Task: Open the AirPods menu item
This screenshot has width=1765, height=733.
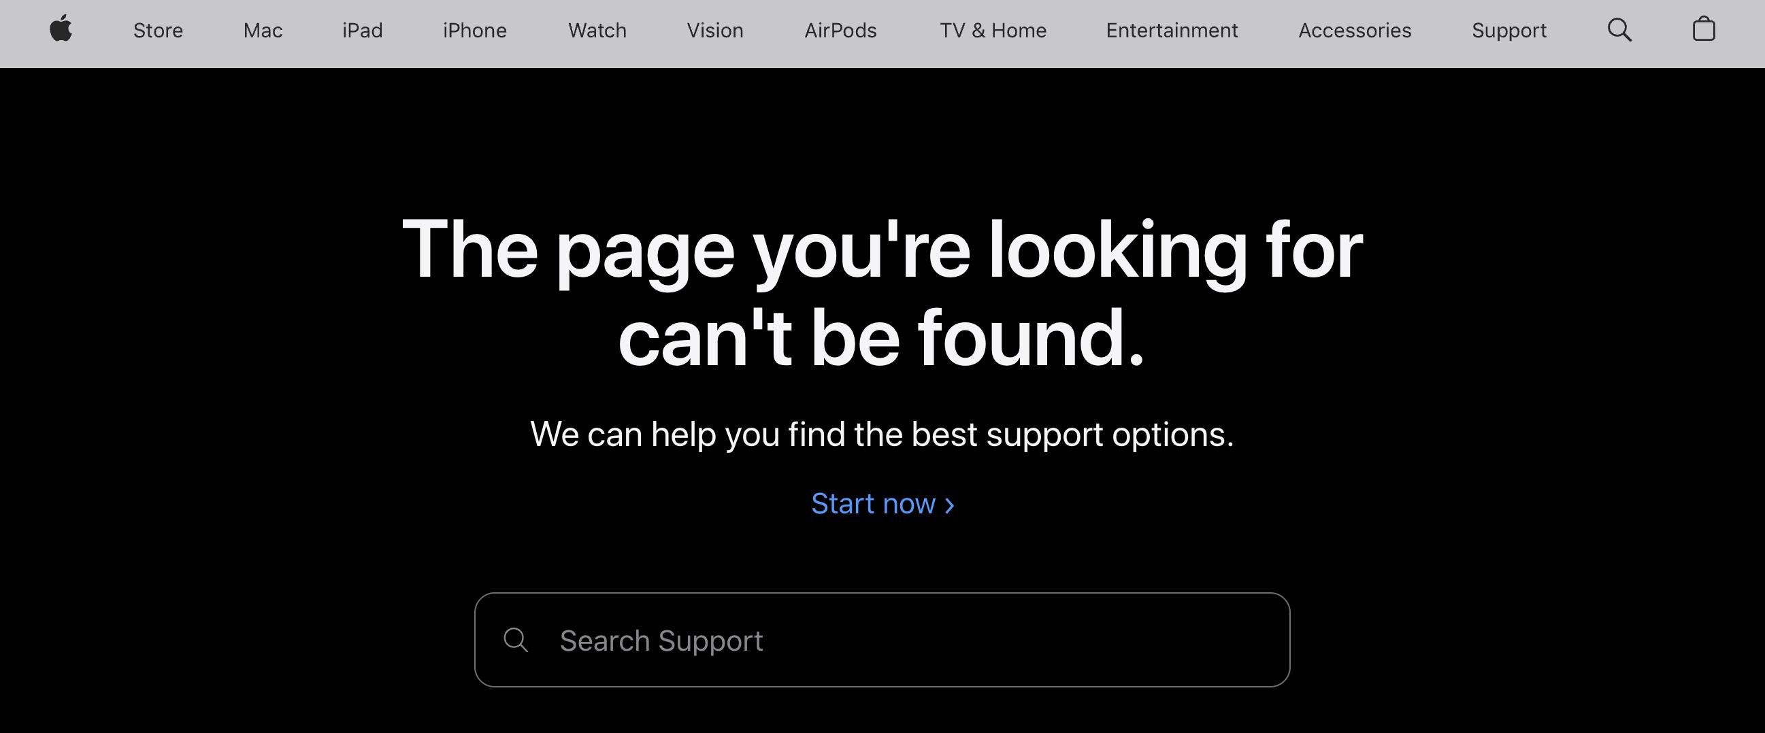Action: coord(840,30)
